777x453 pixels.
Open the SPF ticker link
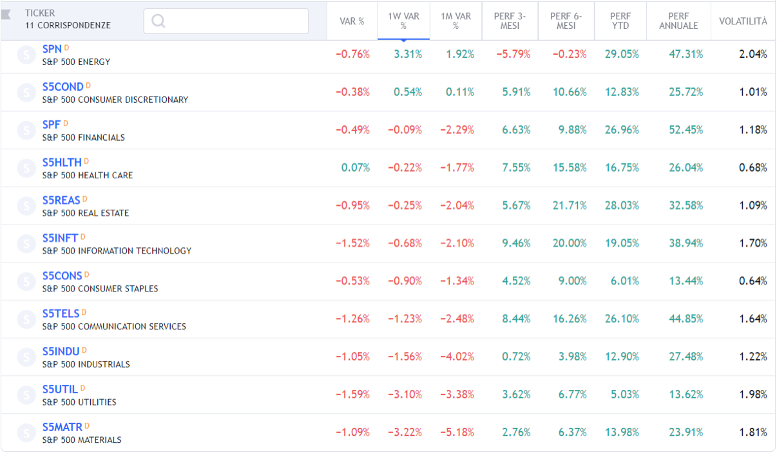tap(52, 124)
